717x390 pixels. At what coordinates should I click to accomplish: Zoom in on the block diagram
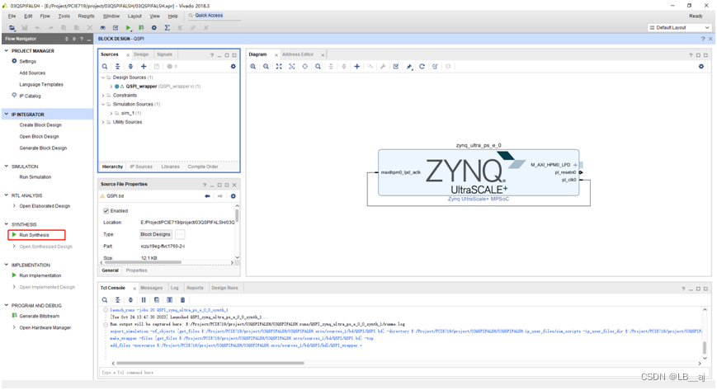click(x=252, y=66)
